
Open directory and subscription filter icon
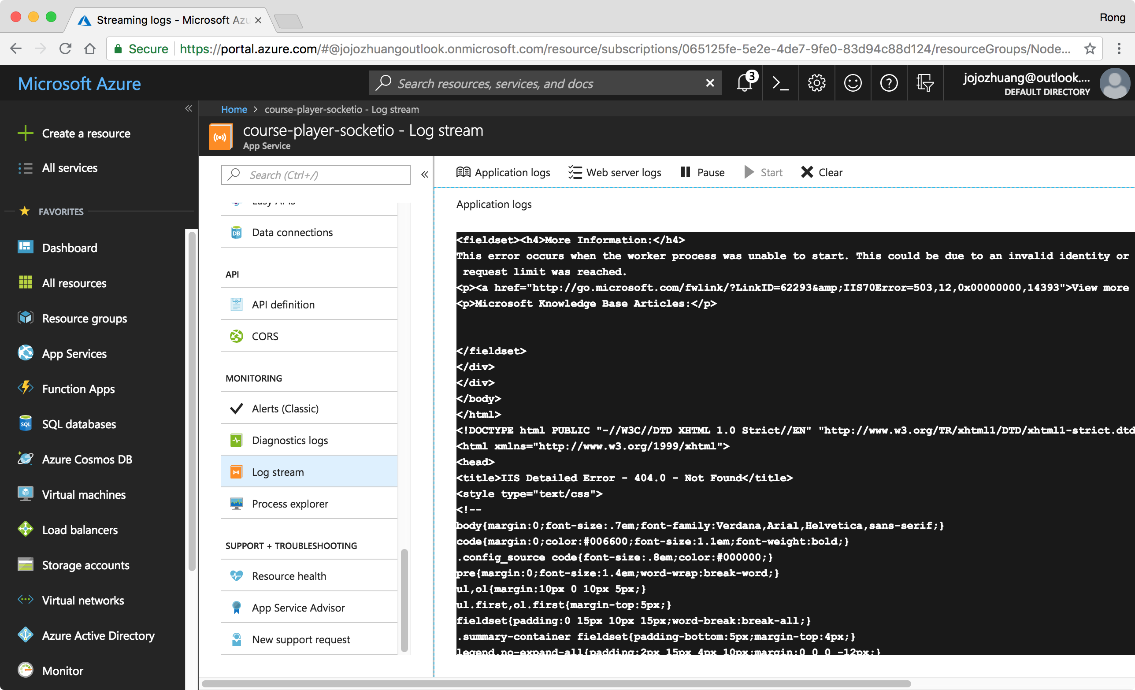pyautogui.click(x=924, y=83)
